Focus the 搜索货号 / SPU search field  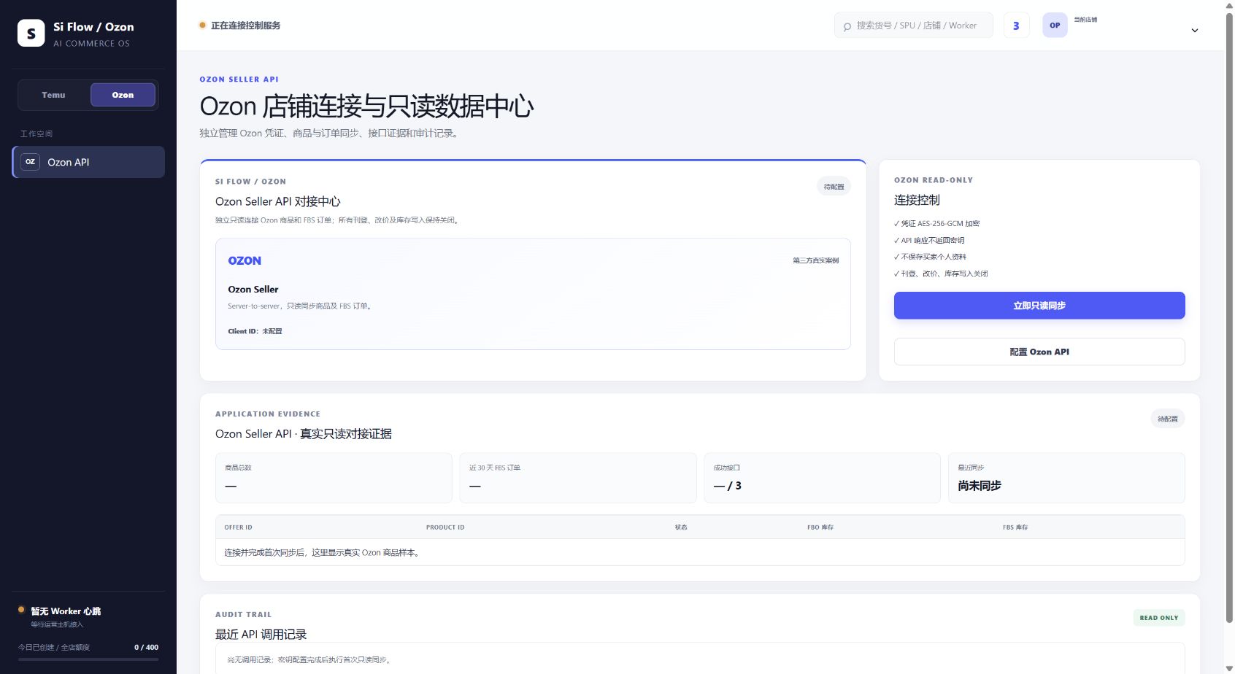point(914,26)
